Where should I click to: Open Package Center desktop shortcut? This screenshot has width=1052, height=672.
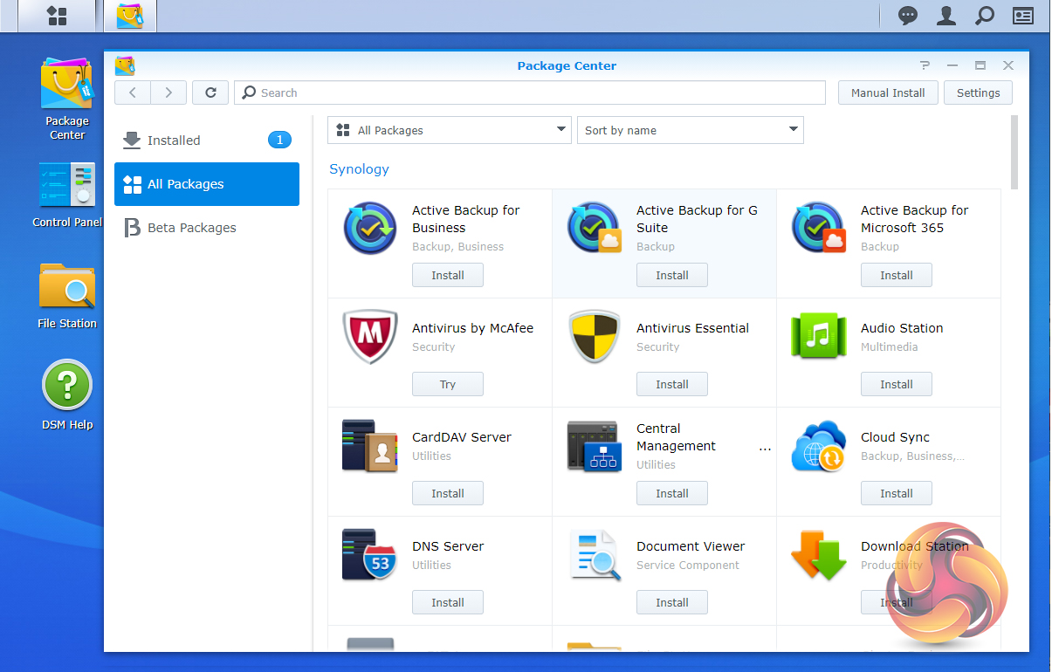click(67, 99)
